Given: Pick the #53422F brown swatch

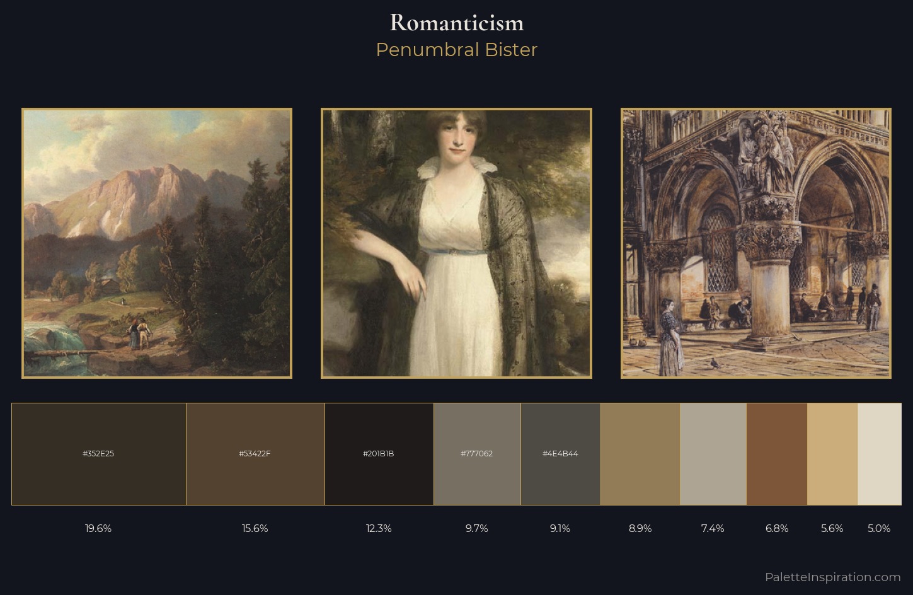Looking at the screenshot, I should (255, 454).
